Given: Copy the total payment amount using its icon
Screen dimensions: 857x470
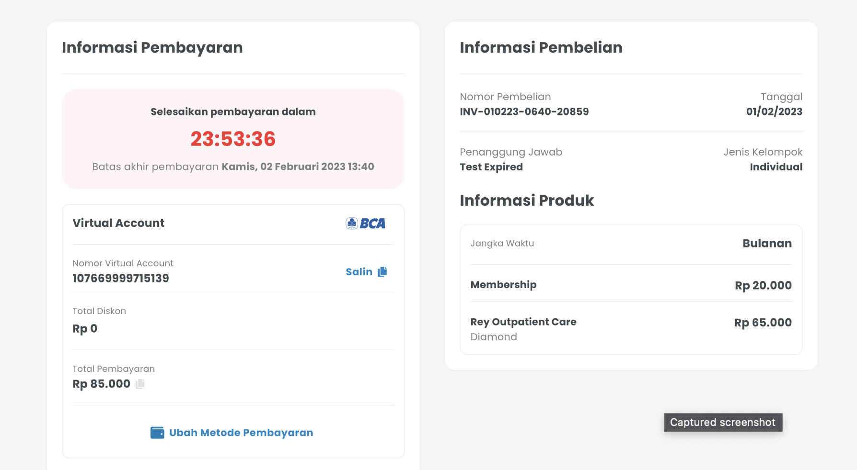Looking at the screenshot, I should (x=140, y=384).
